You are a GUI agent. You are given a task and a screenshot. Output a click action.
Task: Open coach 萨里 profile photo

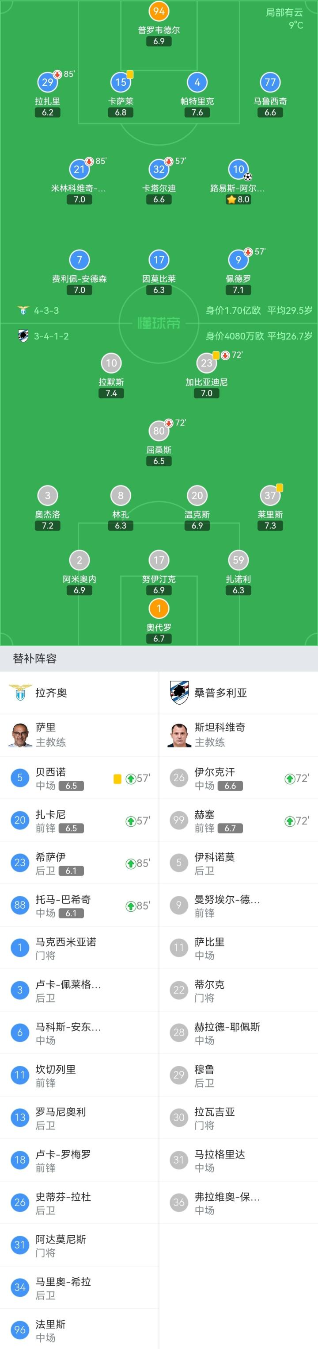[20, 734]
